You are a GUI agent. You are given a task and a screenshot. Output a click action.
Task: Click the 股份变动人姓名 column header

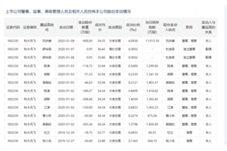[170, 27]
